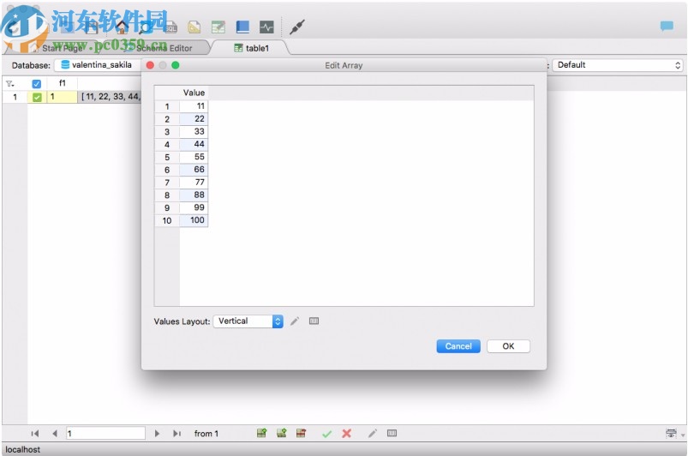Image resolution: width=688 pixels, height=456 pixels.
Task: Click the printer icon at bottom right
Action: [671, 433]
